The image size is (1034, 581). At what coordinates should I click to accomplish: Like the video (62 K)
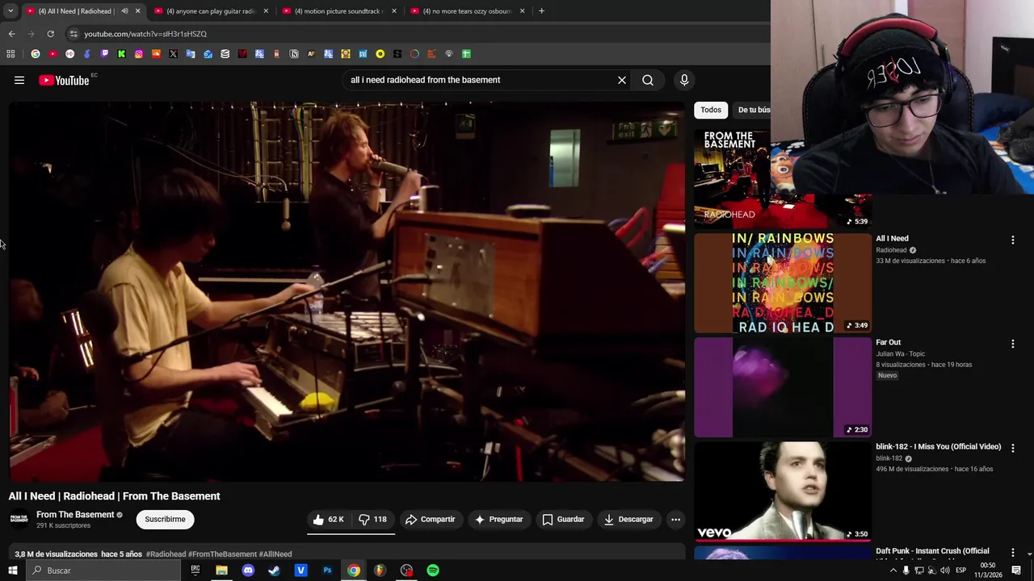click(329, 519)
